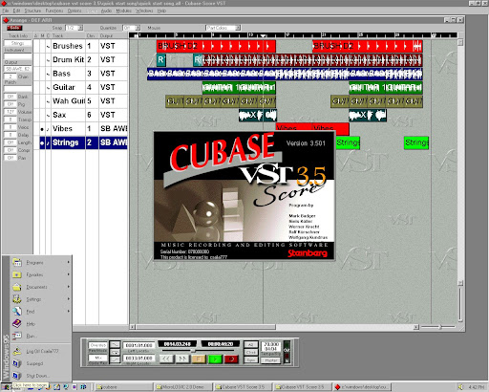The width and height of the screenshot is (489, 392).
Task: Expand the Find submenu arrow
Action: pos(68,312)
